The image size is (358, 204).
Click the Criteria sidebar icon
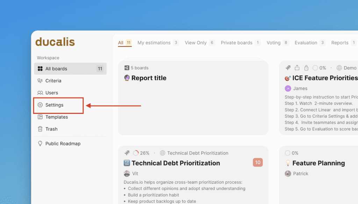(x=40, y=81)
